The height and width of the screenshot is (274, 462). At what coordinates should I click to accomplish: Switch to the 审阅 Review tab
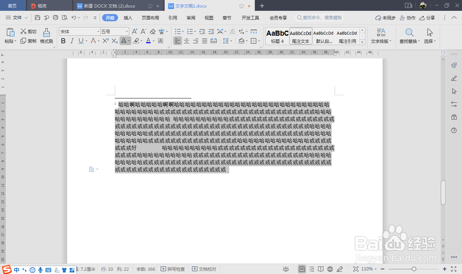point(191,18)
